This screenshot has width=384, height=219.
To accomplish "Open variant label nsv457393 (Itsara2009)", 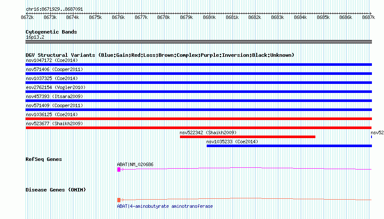I will click(54, 96).
